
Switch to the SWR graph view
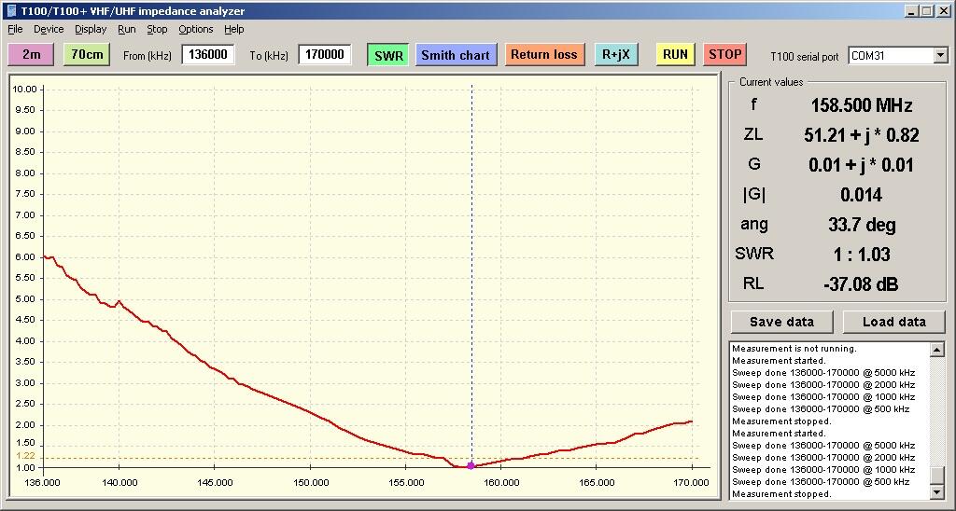coord(388,55)
